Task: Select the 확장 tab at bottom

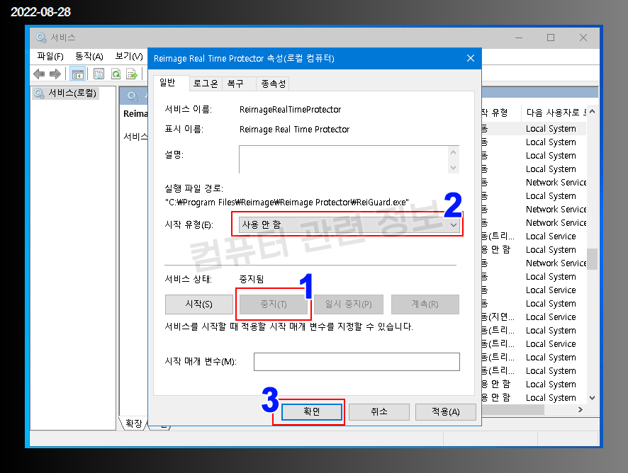Action: 134,423
